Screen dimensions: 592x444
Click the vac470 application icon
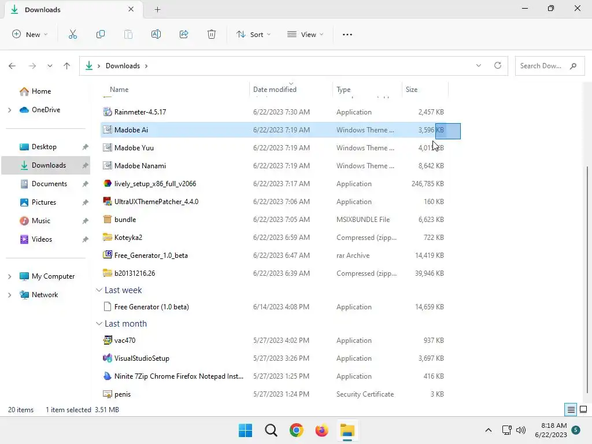coord(108,340)
